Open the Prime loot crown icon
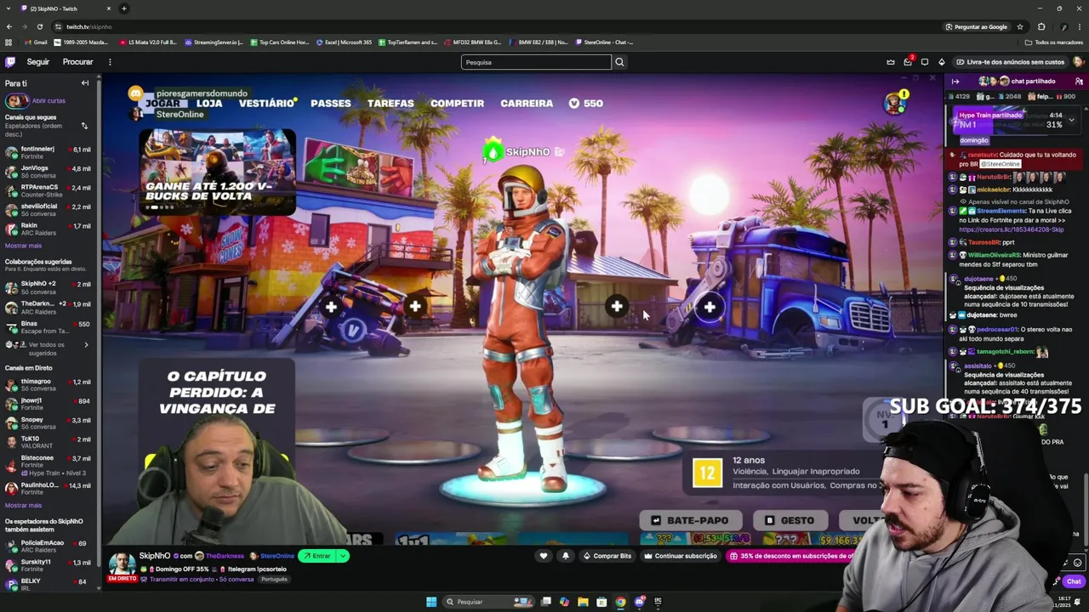The image size is (1089, 612). 891,62
